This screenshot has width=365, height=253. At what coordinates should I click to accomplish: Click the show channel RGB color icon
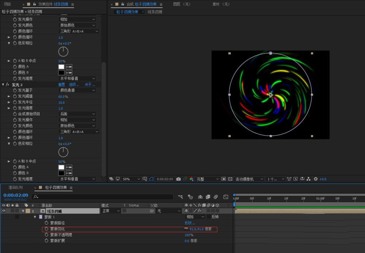click(x=191, y=179)
